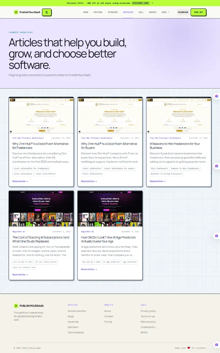Click 'fiverr alternative for buyers' tag
This screenshot has width=220, height=353.
119,169
